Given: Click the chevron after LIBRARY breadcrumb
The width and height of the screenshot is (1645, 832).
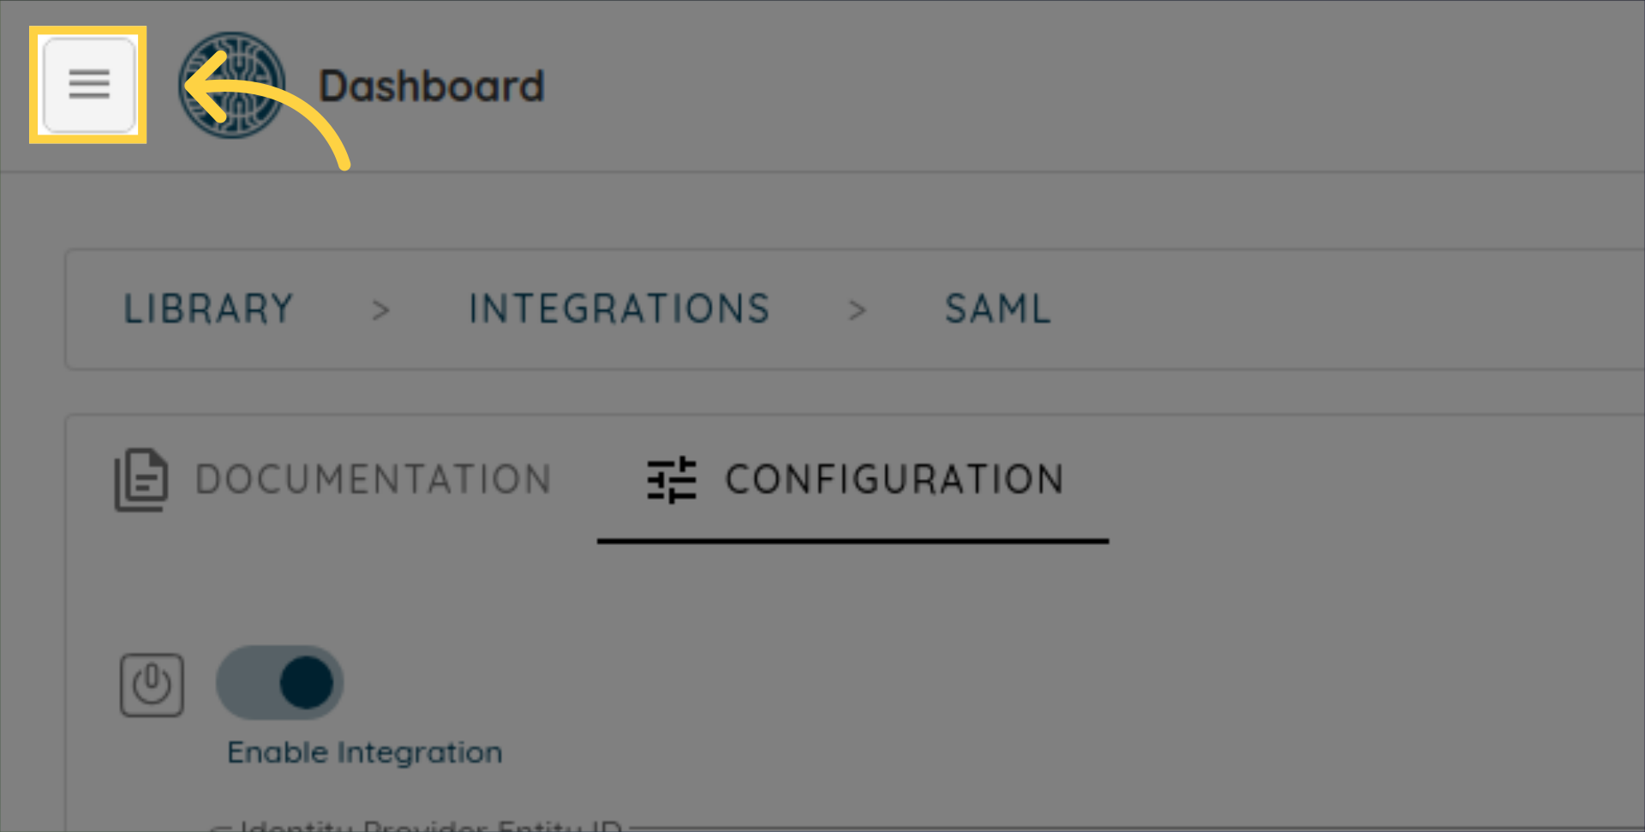Looking at the screenshot, I should (381, 310).
